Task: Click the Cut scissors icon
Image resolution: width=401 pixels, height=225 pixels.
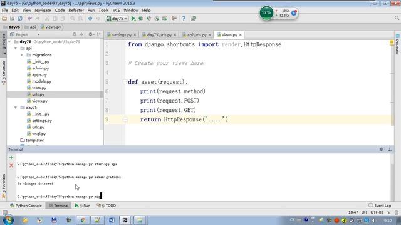Action: pyautogui.click(x=48, y=19)
